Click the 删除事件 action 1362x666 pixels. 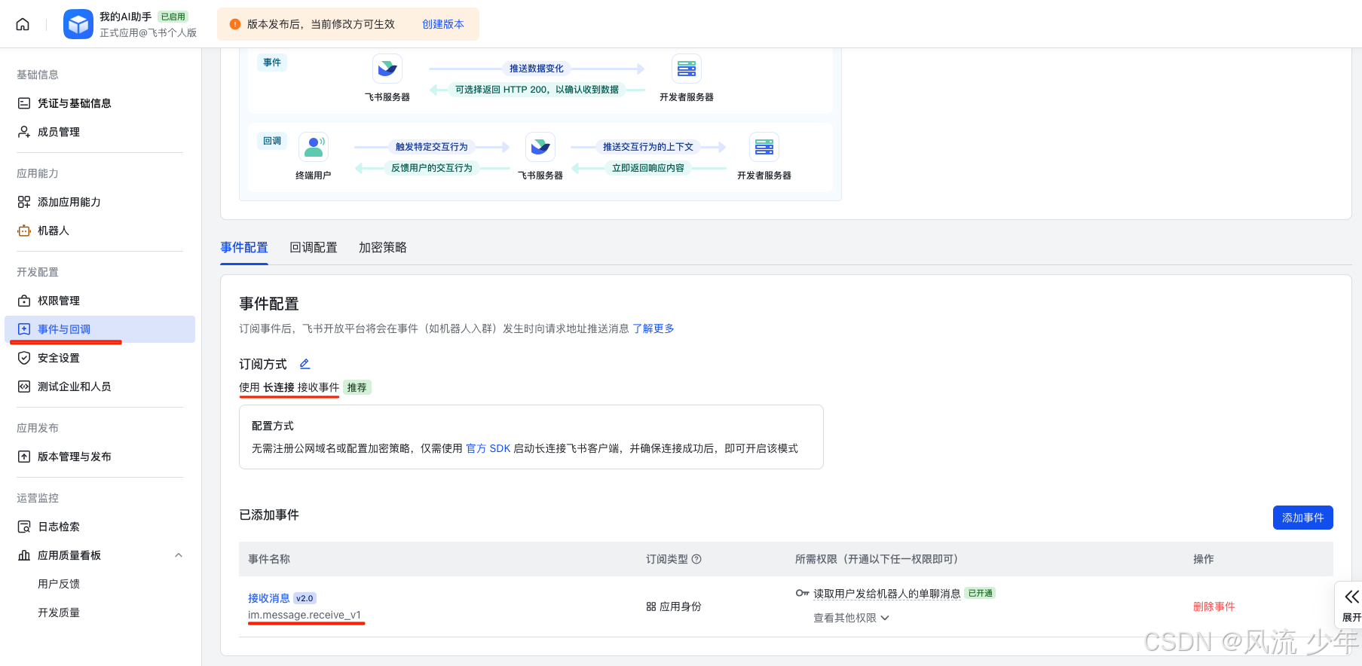pyautogui.click(x=1214, y=606)
